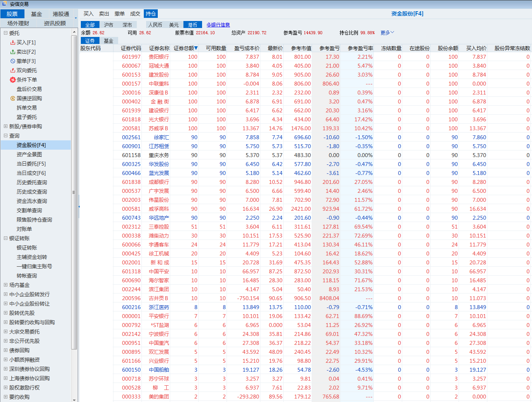Open 卖出[F2] sell order item
The image size is (532, 402).
pyautogui.click(x=26, y=52)
